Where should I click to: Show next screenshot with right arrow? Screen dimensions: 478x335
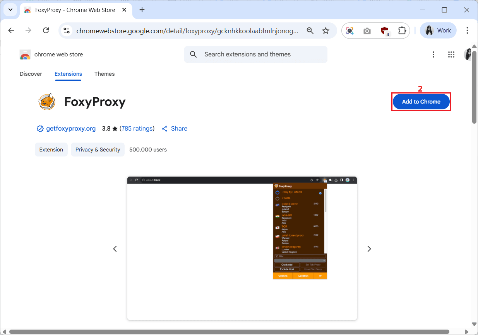pyautogui.click(x=369, y=249)
